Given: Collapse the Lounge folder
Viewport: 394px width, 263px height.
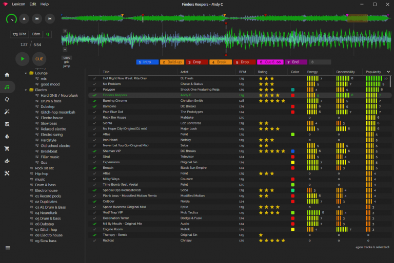Looking at the screenshot, I should [26, 73].
